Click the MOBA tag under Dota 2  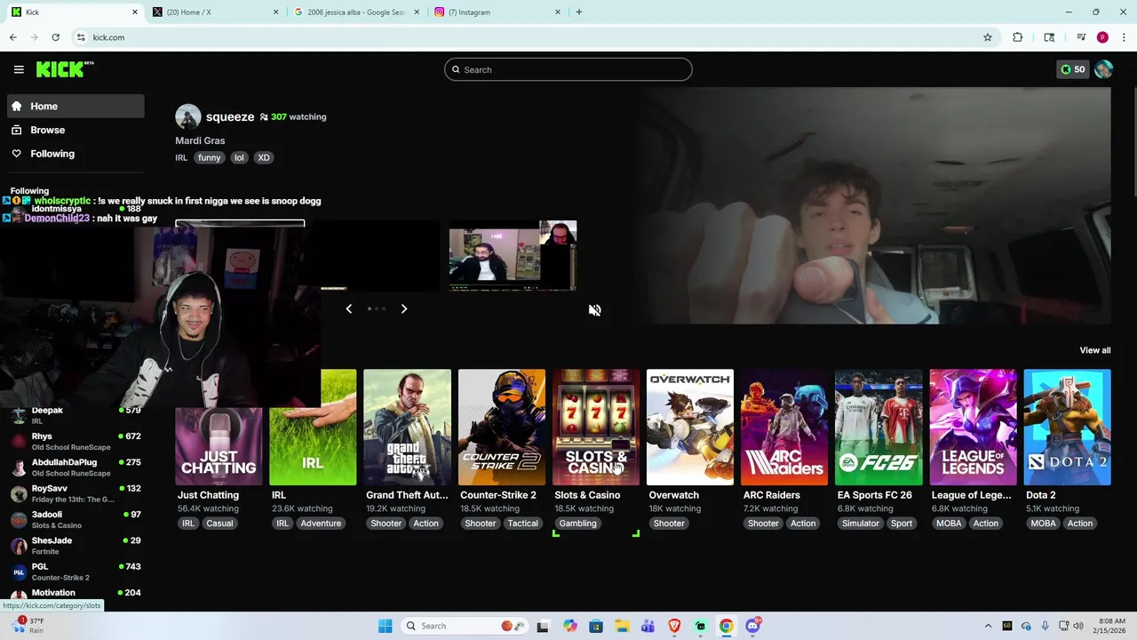point(1043,524)
